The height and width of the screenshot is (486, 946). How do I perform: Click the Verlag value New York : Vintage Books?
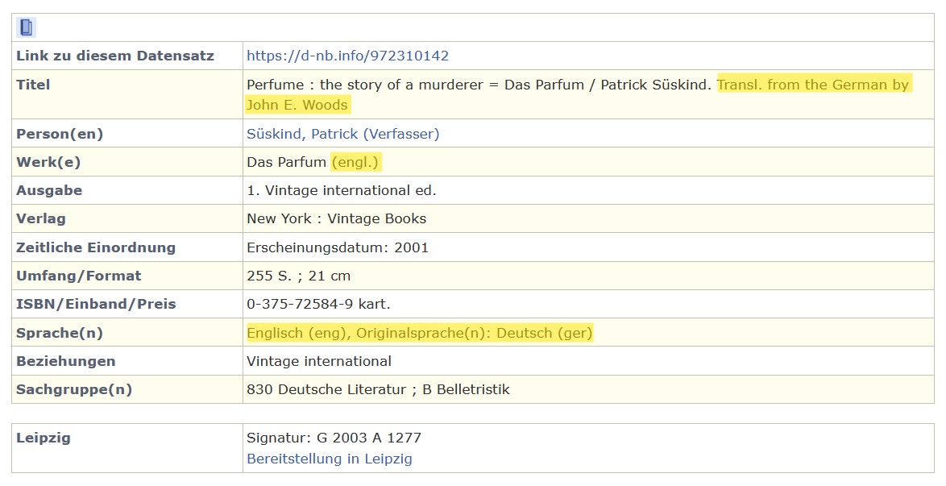[x=337, y=218]
